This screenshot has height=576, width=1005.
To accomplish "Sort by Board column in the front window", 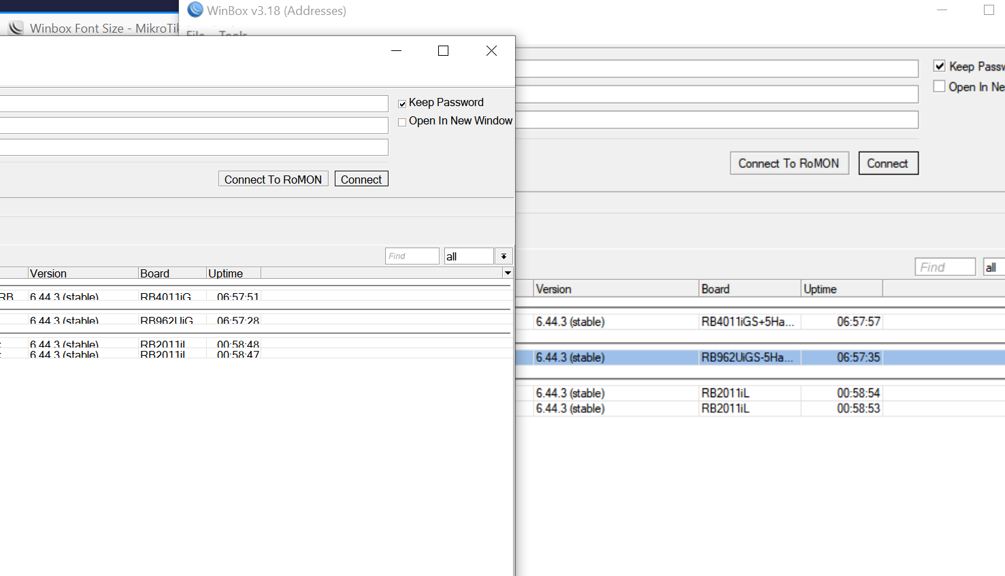I will pyautogui.click(x=172, y=273).
